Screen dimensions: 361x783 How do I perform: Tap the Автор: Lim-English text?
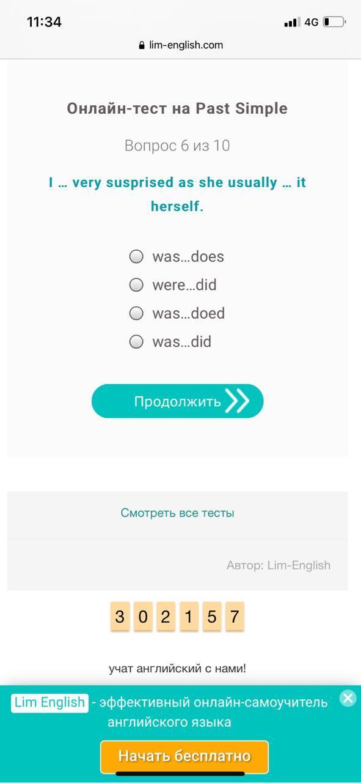click(279, 565)
